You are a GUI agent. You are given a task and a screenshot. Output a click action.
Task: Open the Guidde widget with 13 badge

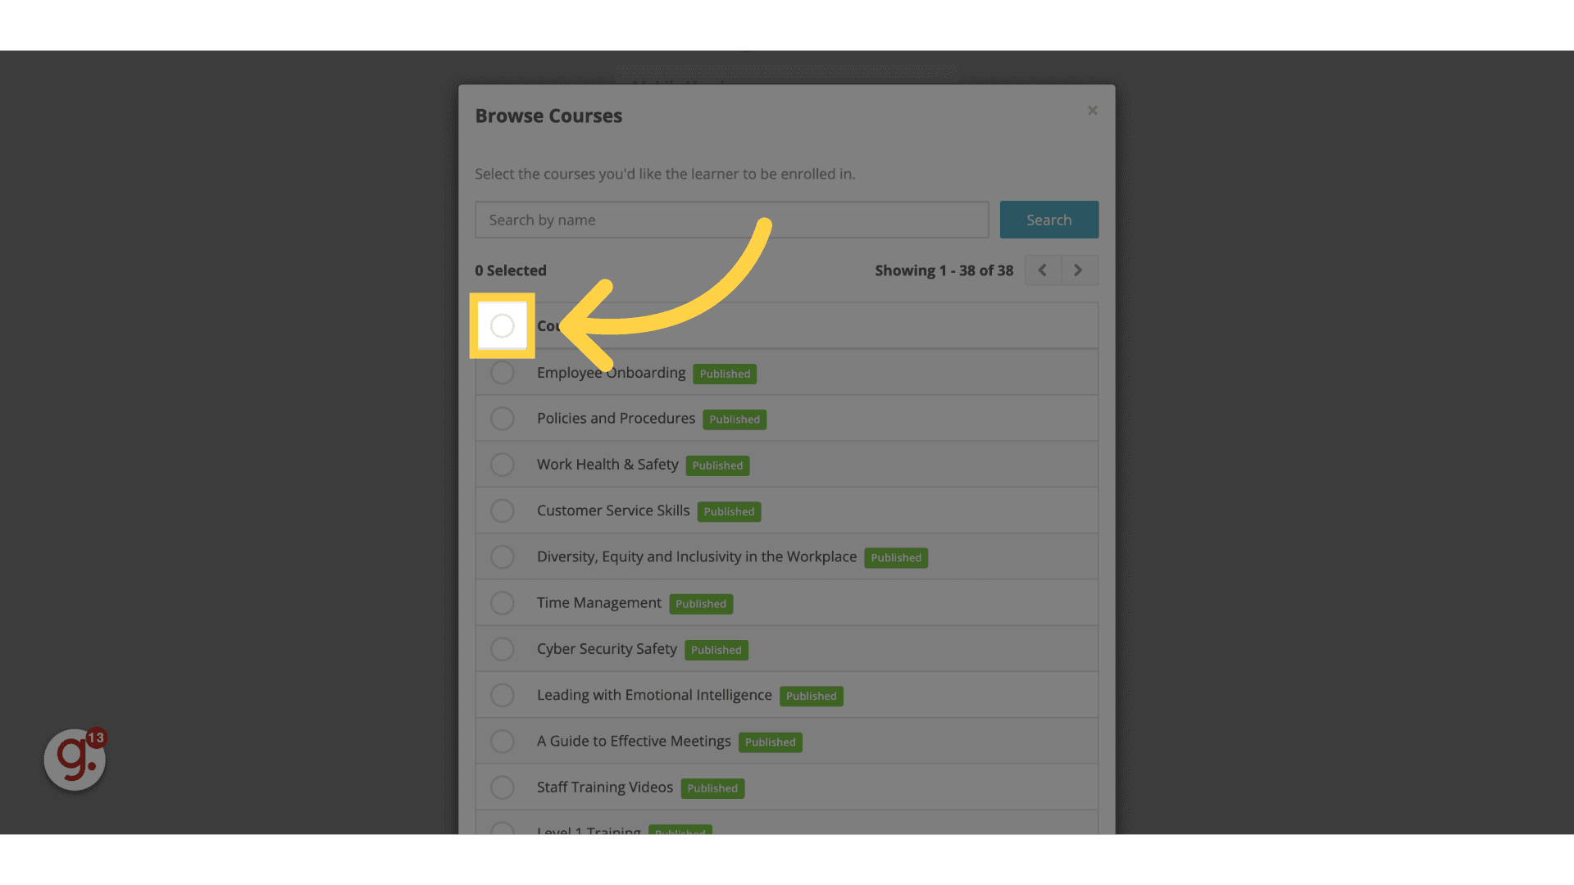tap(75, 760)
